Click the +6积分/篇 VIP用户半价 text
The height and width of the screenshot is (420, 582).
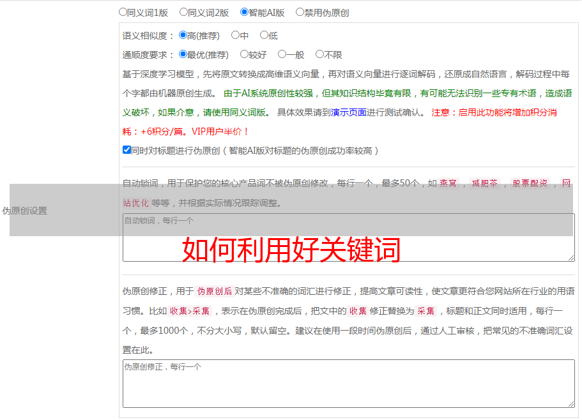point(194,131)
